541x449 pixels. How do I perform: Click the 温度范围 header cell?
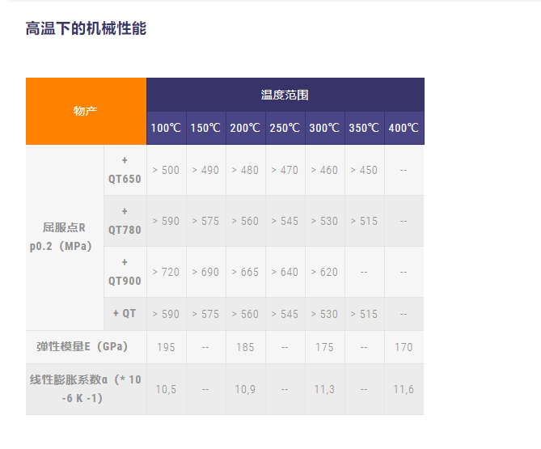[x=285, y=95]
